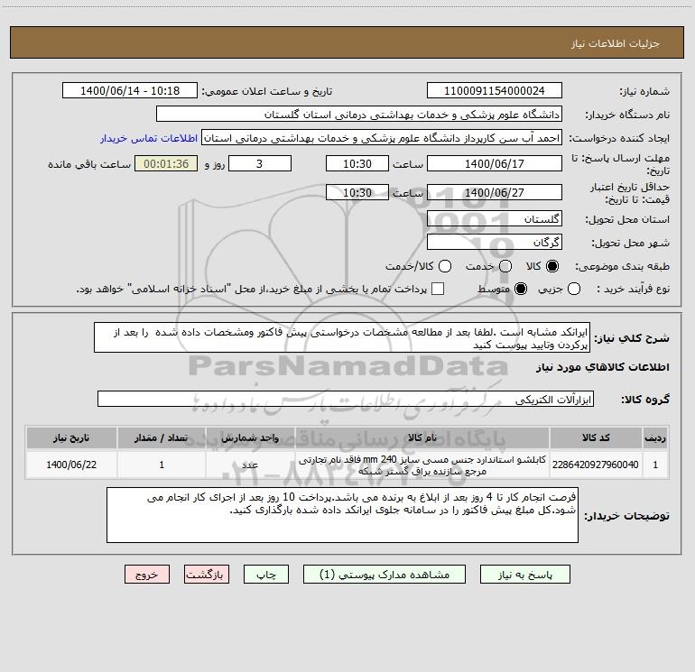The width and height of the screenshot is (695, 672).
Task: Tick the اسناد خزانه اسلامی payment checkbox
Action: [x=438, y=289]
